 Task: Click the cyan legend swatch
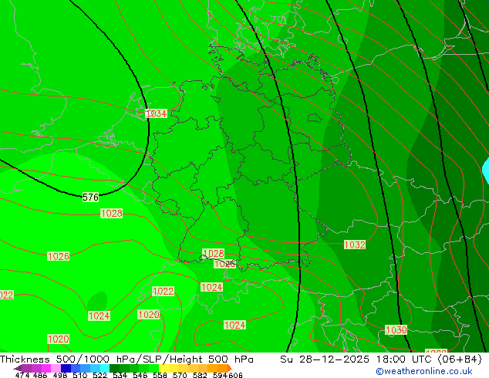(x=105, y=368)
